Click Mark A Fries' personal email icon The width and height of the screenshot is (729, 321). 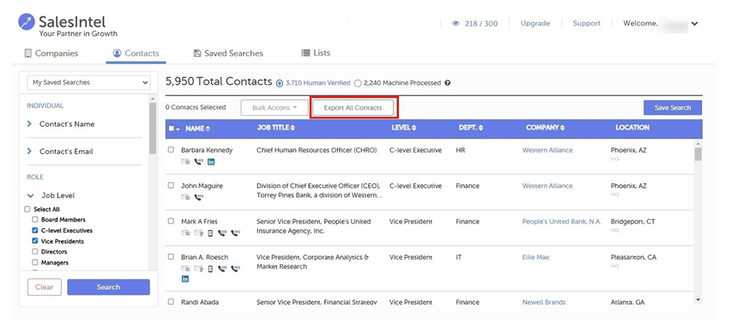199,233
